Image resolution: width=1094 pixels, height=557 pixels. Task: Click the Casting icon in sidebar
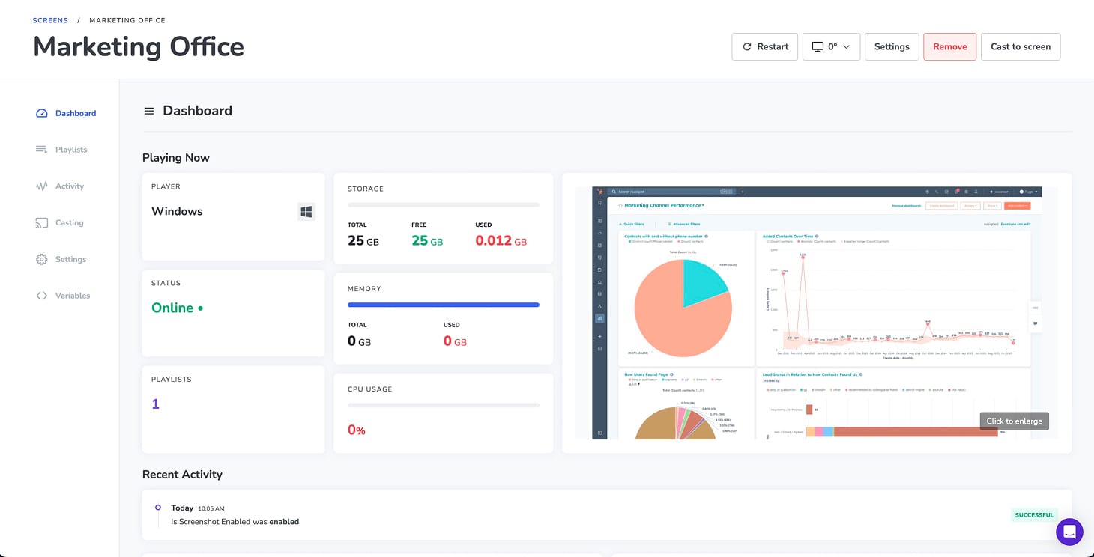click(x=42, y=223)
